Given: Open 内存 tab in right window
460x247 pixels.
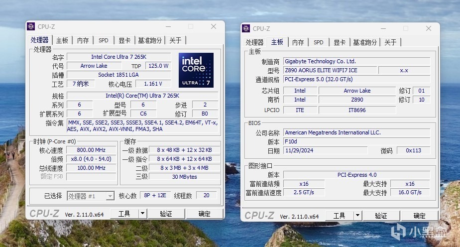Looking at the screenshot, I should coord(298,42).
